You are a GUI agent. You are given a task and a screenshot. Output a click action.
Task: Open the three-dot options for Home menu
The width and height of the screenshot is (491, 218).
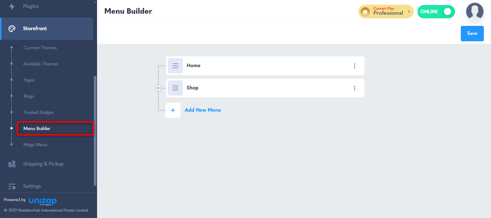(354, 66)
